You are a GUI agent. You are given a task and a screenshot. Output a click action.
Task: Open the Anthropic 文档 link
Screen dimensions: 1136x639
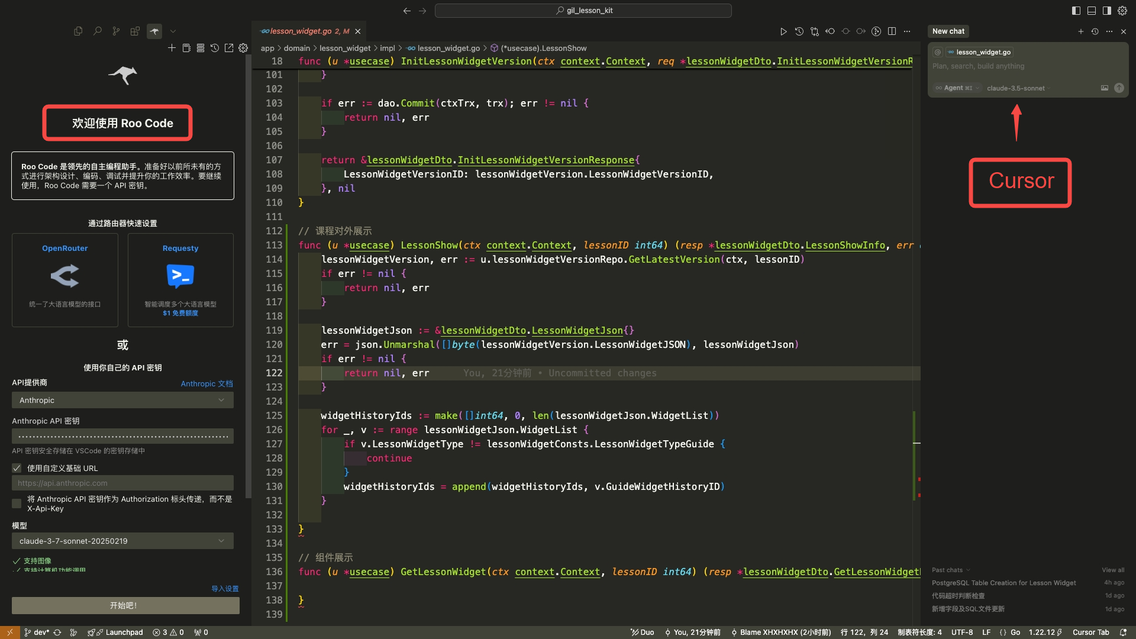206,384
